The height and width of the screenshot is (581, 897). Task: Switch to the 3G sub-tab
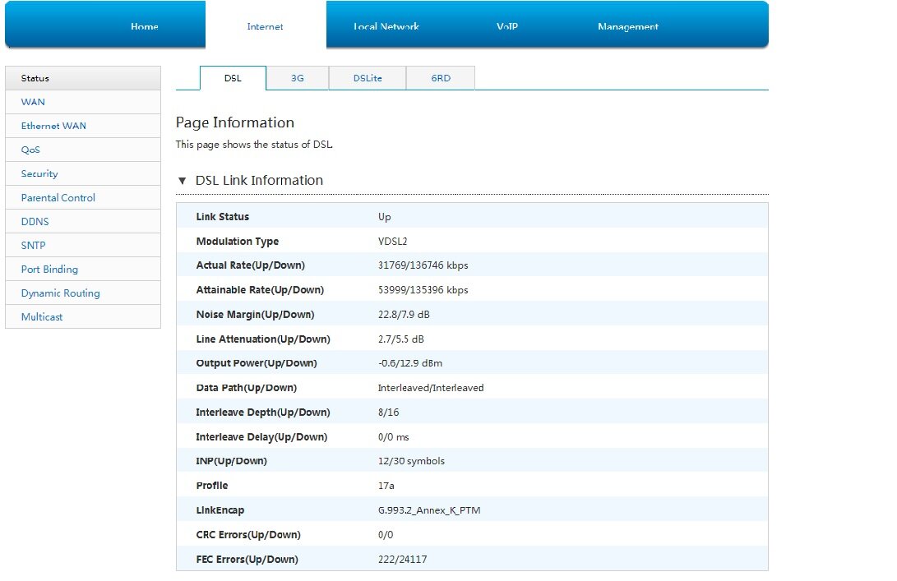[x=298, y=78]
